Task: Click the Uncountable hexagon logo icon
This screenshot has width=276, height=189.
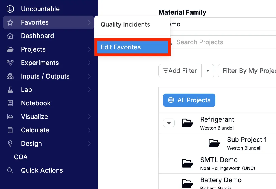Action: point(10,9)
